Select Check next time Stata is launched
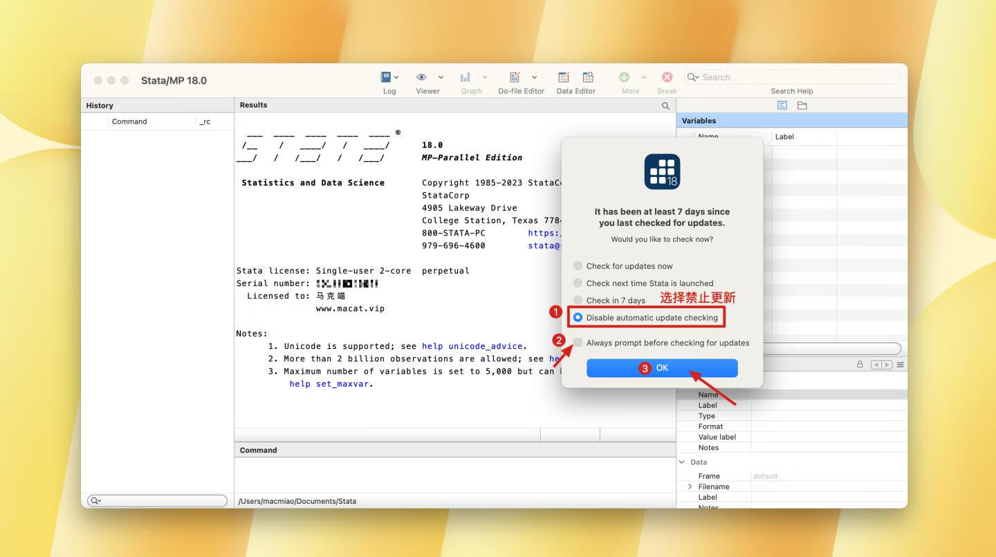The image size is (996, 557). pyautogui.click(x=578, y=283)
